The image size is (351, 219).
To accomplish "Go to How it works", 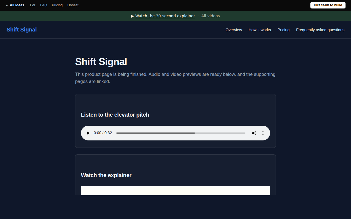I will point(260,30).
